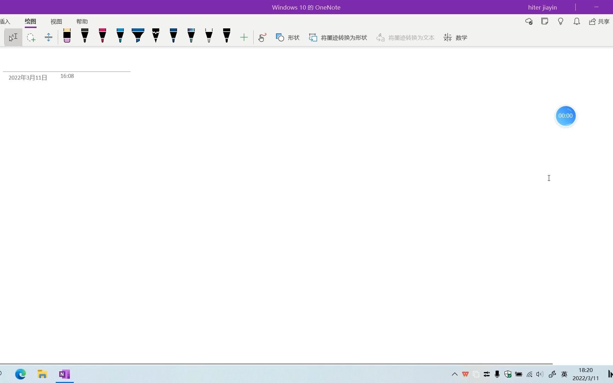
Task: Switch the input language 英 indicator
Action: 564,374
